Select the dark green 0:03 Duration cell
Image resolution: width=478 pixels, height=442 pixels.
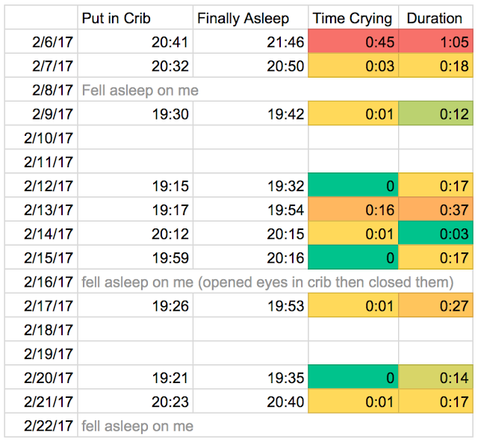[435, 234]
